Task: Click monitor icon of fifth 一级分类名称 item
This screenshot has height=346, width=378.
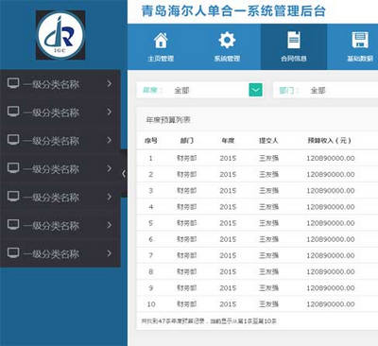Action: click(x=13, y=197)
